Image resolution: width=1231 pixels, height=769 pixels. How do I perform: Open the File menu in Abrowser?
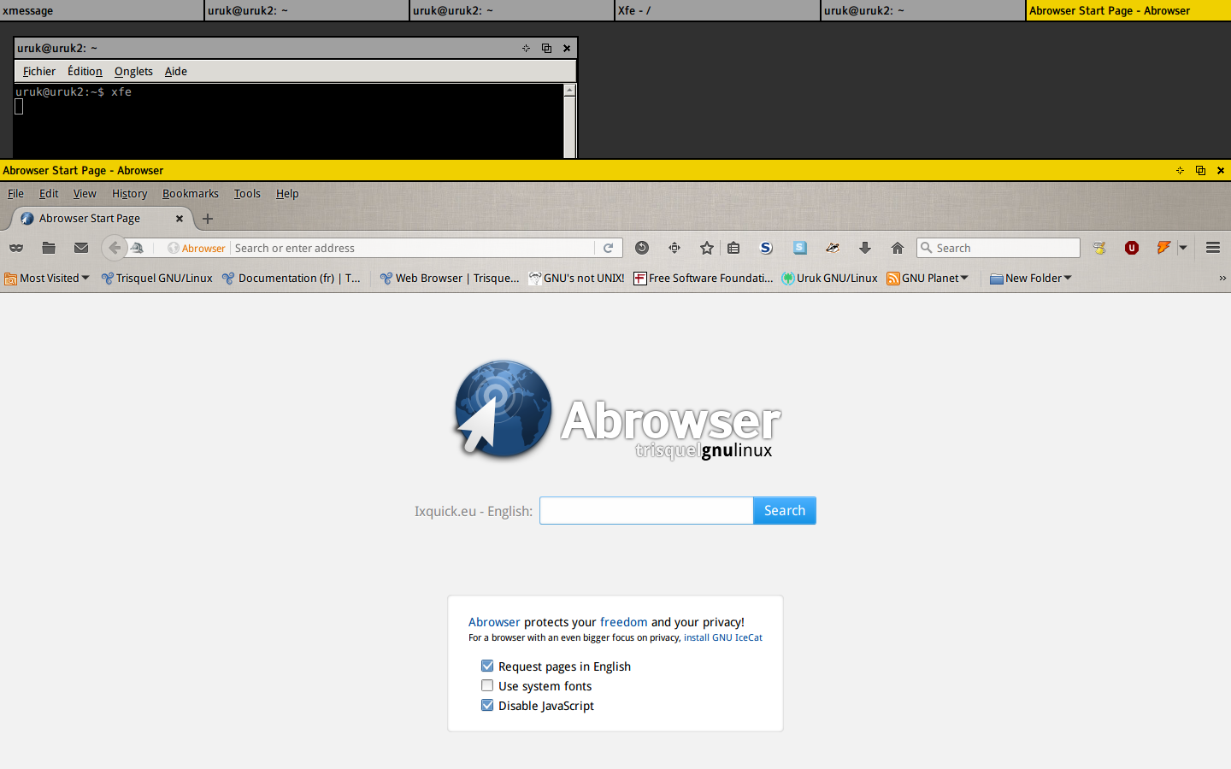tap(15, 194)
